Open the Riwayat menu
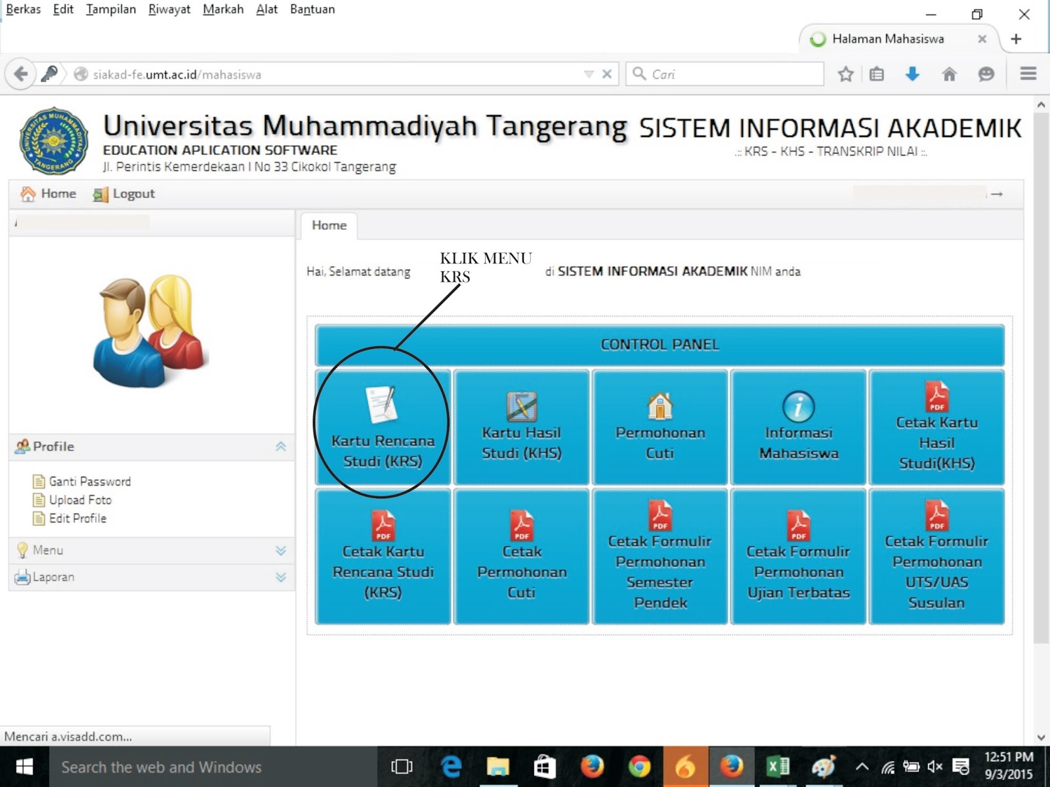The height and width of the screenshot is (787, 1050). pyautogui.click(x=169, y=9)
